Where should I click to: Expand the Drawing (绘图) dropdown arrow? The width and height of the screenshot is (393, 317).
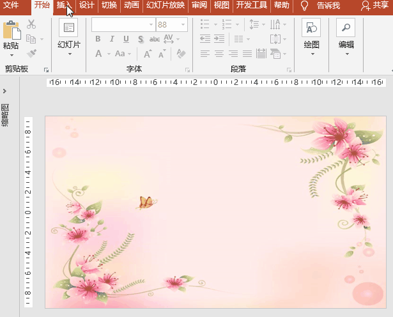pos(312,54)
